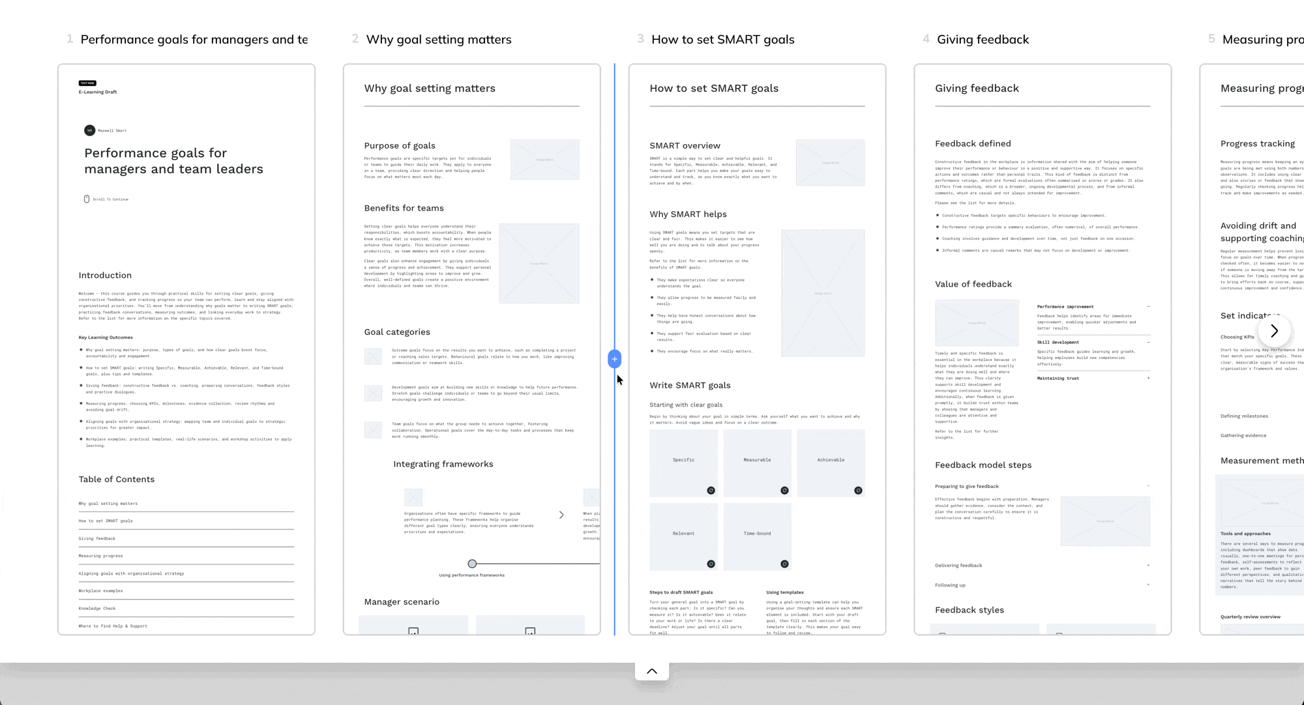This screenshot has height=705, width=1304.
Task: Click the blue plus insert-page button
Action: pyautogui.click(x=614, y=359)
